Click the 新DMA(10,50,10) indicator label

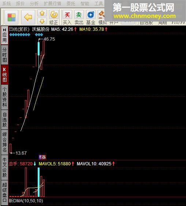(26, 201)
